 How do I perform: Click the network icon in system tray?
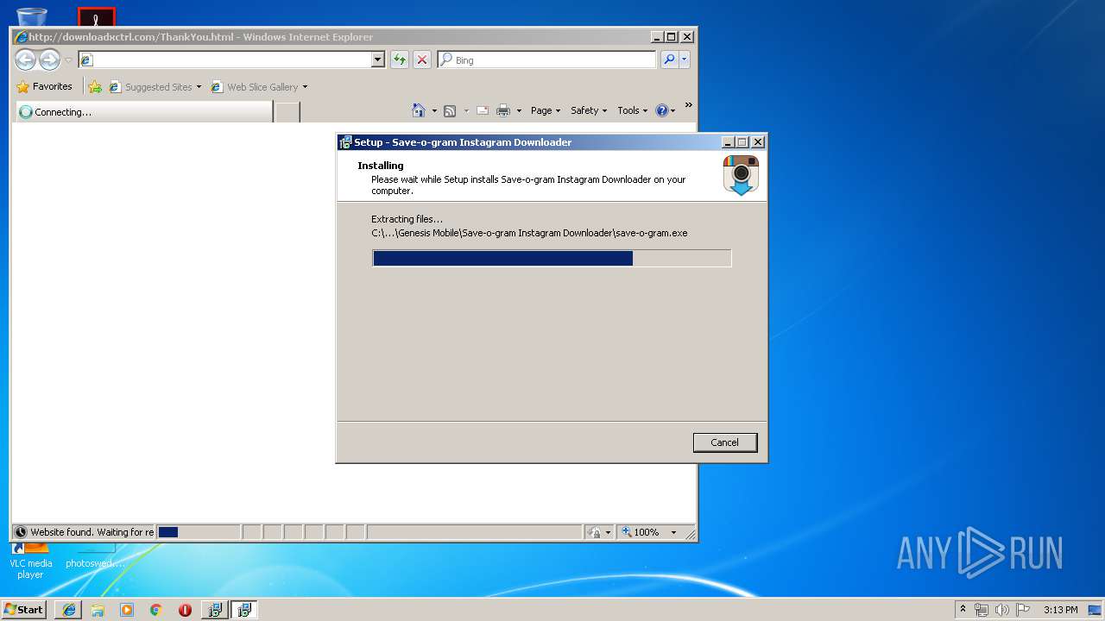[982, 610]
